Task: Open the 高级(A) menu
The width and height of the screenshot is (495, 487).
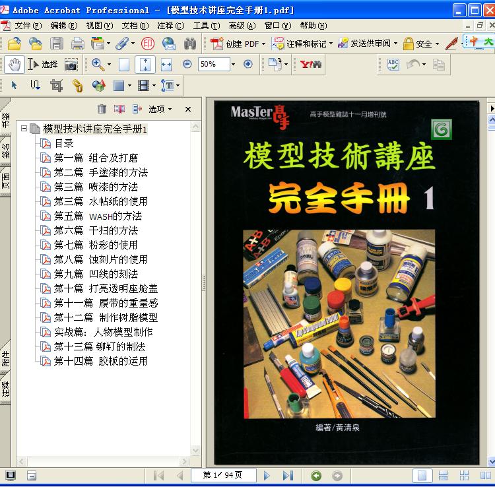Action: 242,26
